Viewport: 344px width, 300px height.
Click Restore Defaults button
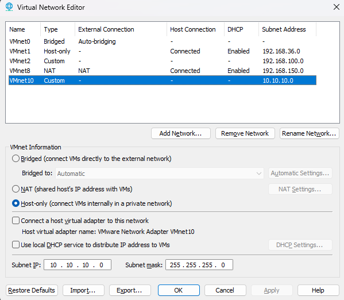coord(32,290)
